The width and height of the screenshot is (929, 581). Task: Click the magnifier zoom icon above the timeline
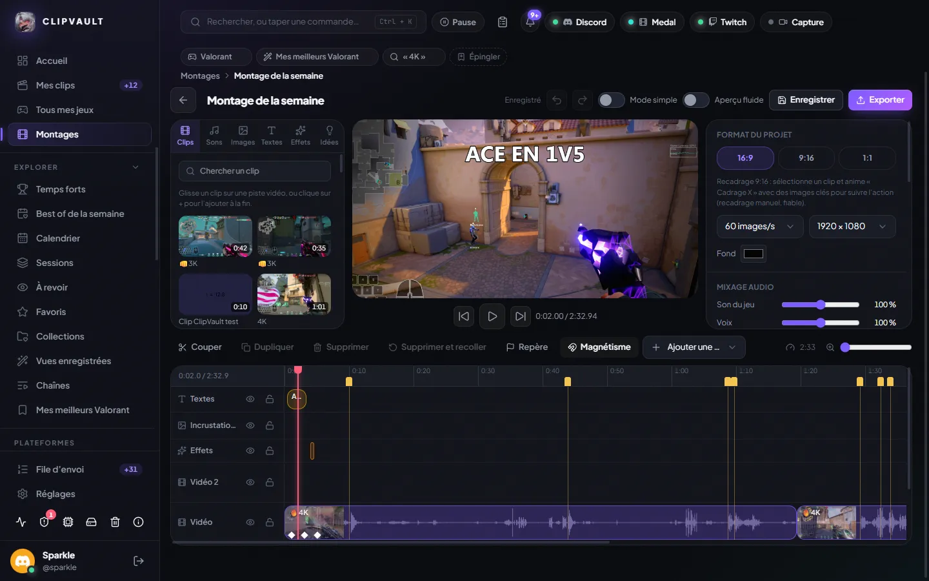[830, 347]
